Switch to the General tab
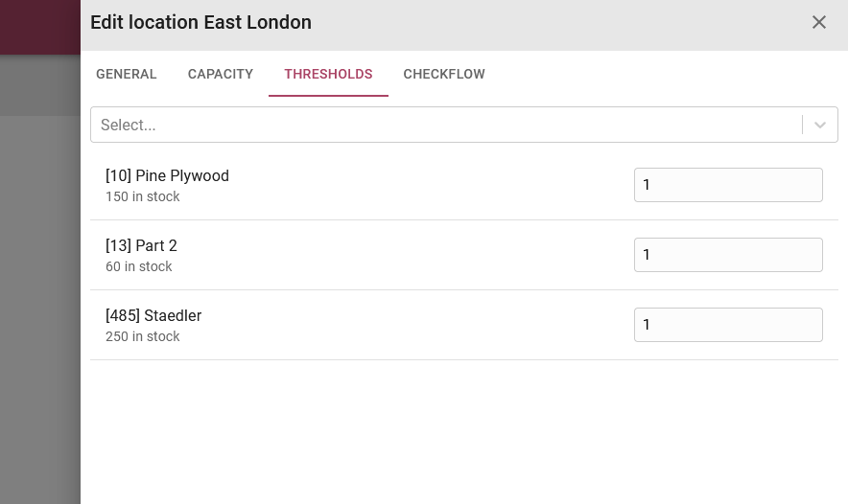Viewport: 848px width, 504px height. (126, 74)
